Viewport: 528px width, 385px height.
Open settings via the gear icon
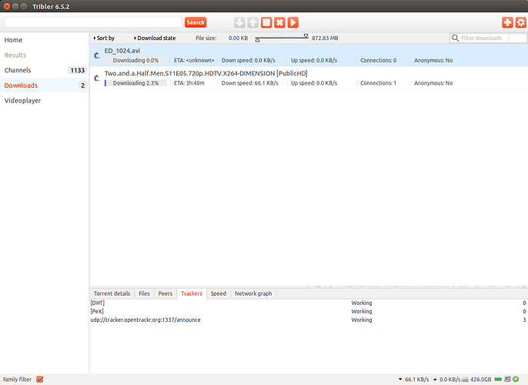click(520, 23)
